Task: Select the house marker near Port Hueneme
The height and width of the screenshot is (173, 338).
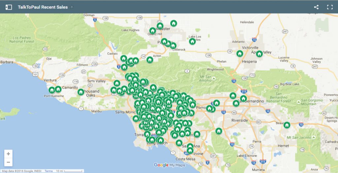Action: pyautogui.click(x=52, y=90)
